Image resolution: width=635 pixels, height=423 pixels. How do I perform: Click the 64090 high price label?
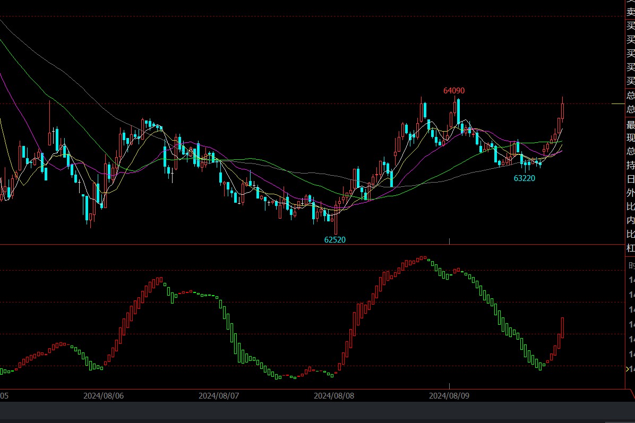[x=454, y=91]
